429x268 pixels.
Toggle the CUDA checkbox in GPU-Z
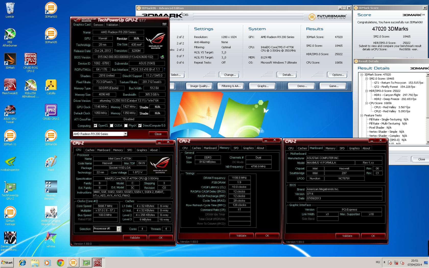[x=112, y=126]
